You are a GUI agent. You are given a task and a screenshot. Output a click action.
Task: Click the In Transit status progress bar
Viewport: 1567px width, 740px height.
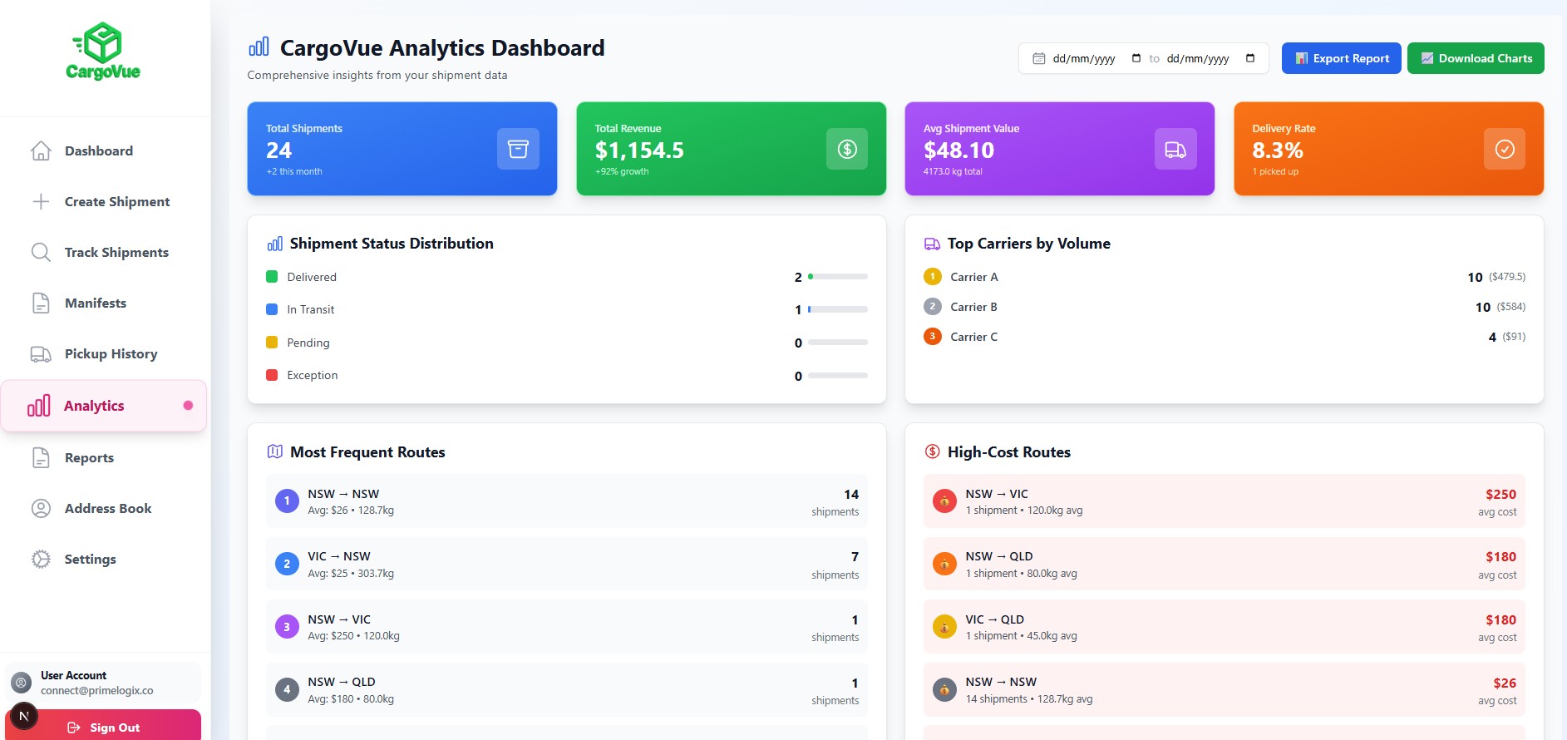pyautogui.click(x=837, y=309)
